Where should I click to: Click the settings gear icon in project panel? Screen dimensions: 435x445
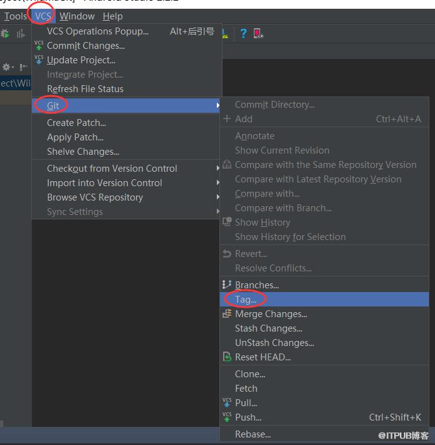coord(6,67)
